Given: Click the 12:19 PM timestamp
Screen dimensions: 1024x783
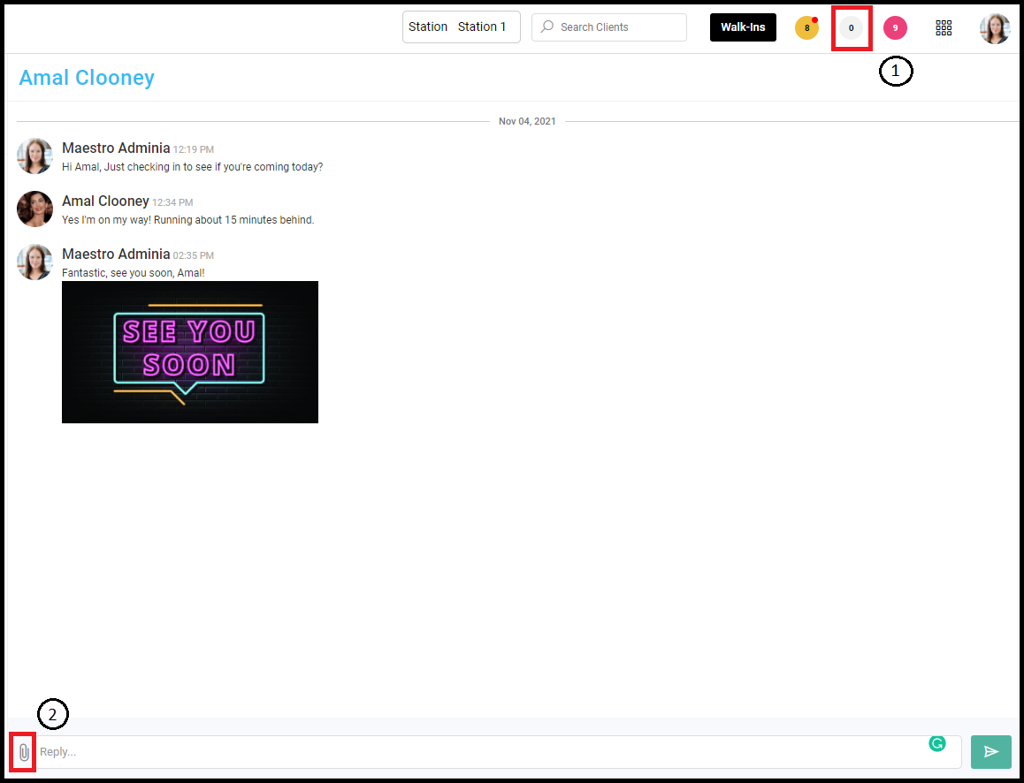Looking at the screenshot, I should pos(194,150).
